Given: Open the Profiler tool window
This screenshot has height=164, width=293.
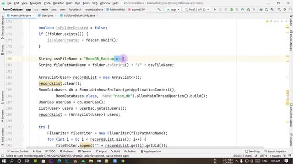Looking at the screenshot, I should coord(130,151).
